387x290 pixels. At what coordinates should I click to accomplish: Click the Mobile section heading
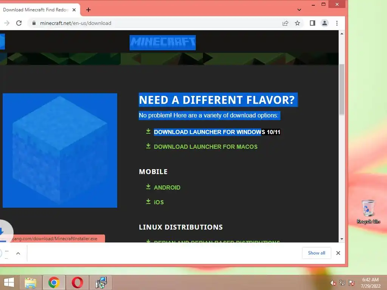(153, 172)
